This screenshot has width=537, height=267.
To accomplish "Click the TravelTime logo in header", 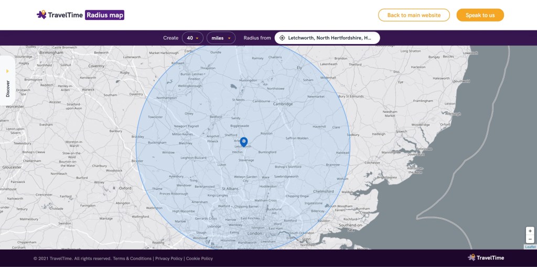I will coord(60,15).
